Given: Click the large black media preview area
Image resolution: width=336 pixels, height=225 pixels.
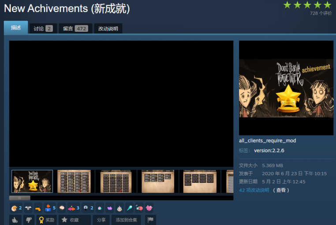Looking at the screenshot, I should (x=121, y=104).
